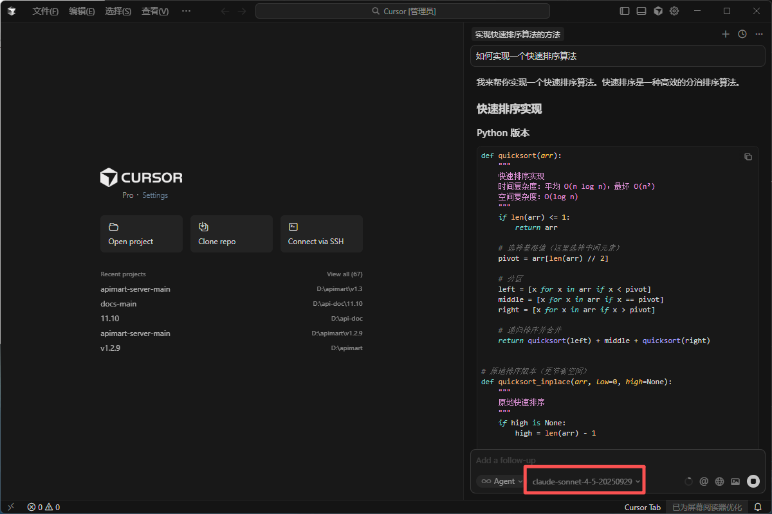Go forward with the right arrow

[x=242, y=11]
